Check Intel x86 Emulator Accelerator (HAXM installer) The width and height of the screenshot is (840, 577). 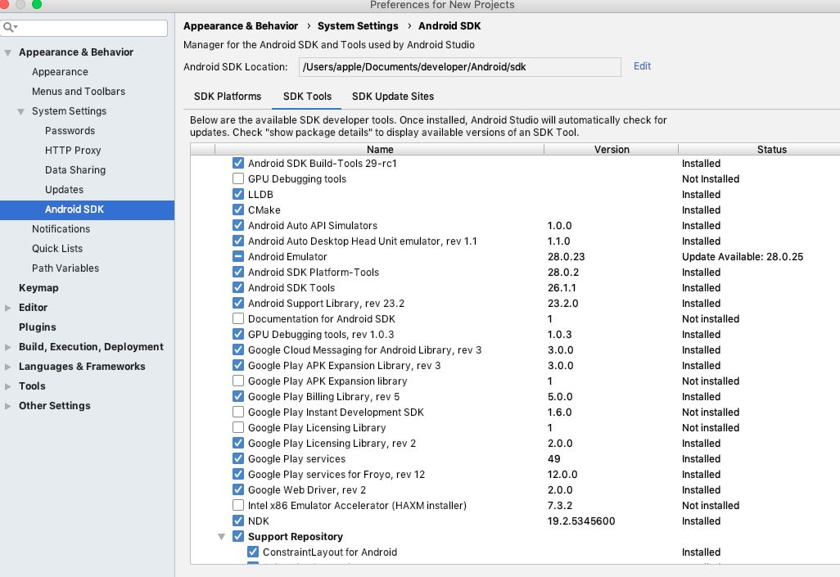coord(238,506)
